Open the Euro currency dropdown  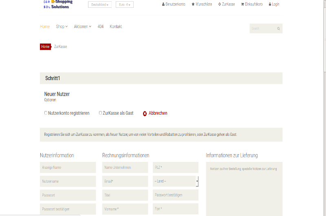point(124,5)
